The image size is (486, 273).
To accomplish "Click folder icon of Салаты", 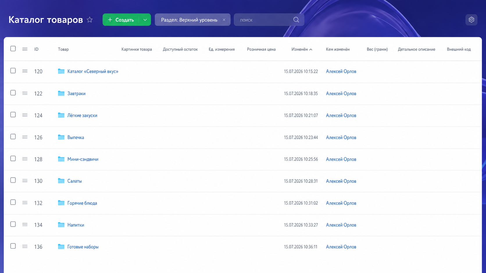I will [61, 181].
